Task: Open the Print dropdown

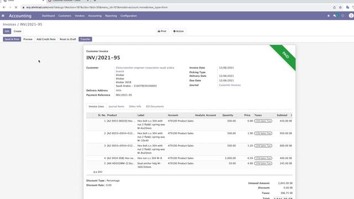Action: (162, 31)
